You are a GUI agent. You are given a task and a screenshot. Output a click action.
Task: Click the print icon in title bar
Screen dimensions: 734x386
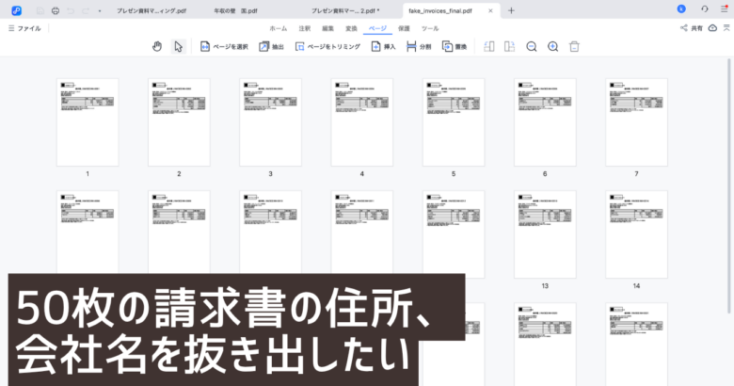pyautogui.click(x=56, y=10)
